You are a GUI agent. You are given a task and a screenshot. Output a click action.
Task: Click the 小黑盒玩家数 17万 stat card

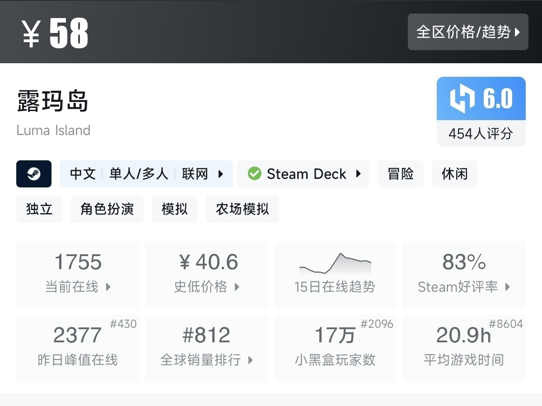(335, 348)
